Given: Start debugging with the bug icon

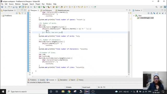Looking at the screenshot, I should [35, 7].
